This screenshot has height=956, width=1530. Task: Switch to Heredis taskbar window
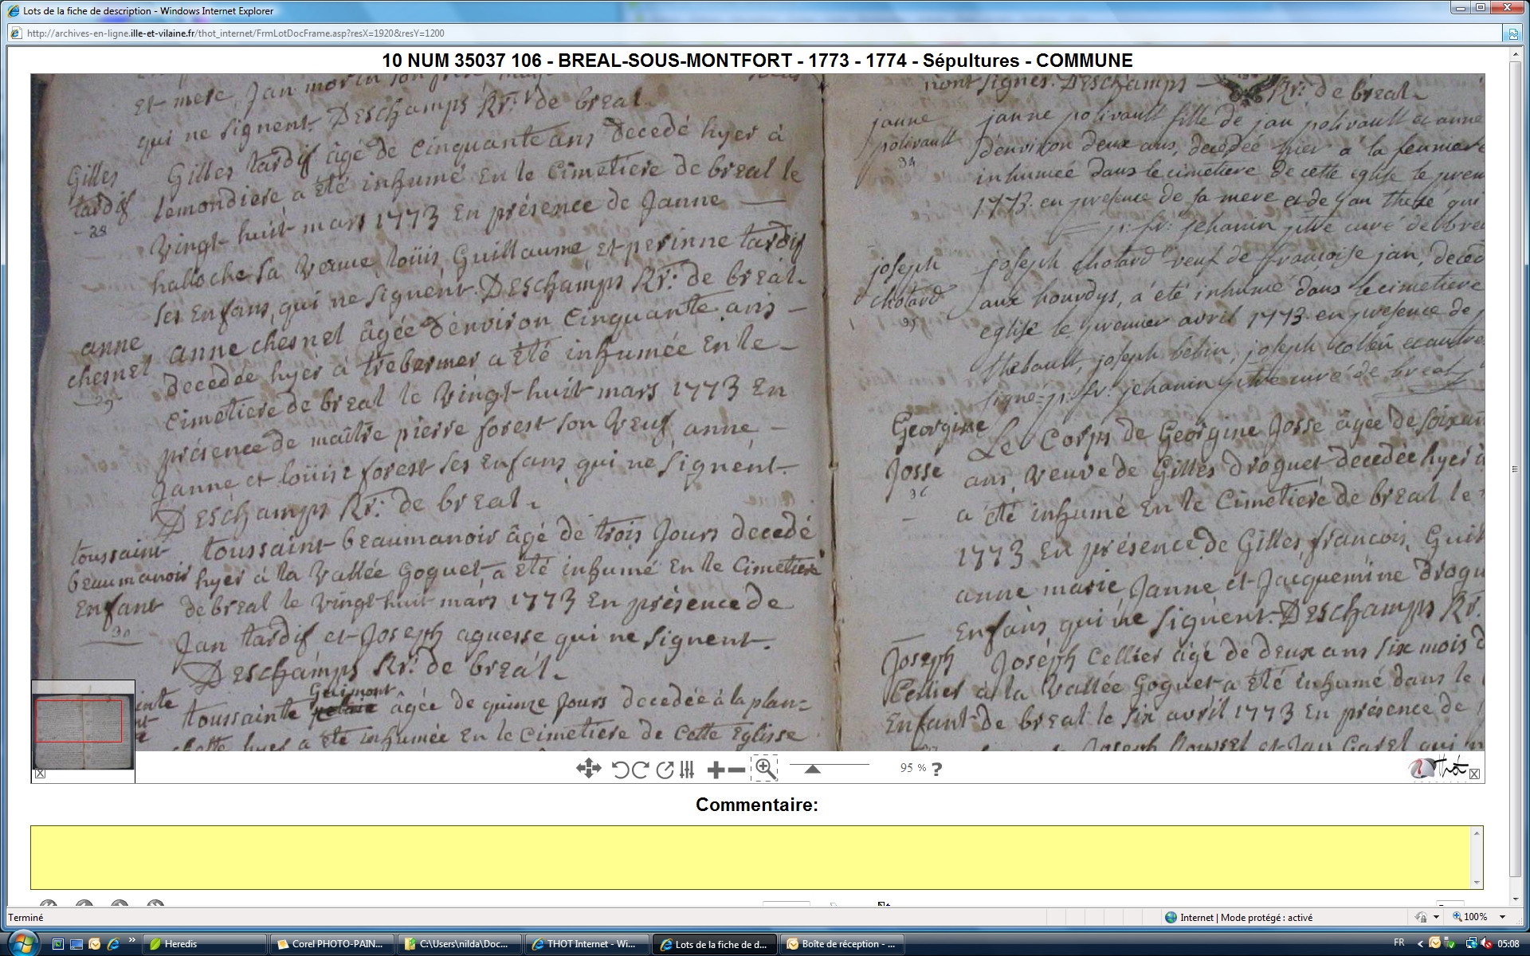click(204, 944)
